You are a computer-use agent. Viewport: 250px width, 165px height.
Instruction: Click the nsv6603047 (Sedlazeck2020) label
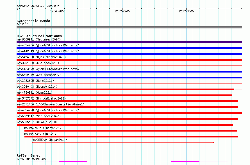pyautogui.click(x=39, y=116)
